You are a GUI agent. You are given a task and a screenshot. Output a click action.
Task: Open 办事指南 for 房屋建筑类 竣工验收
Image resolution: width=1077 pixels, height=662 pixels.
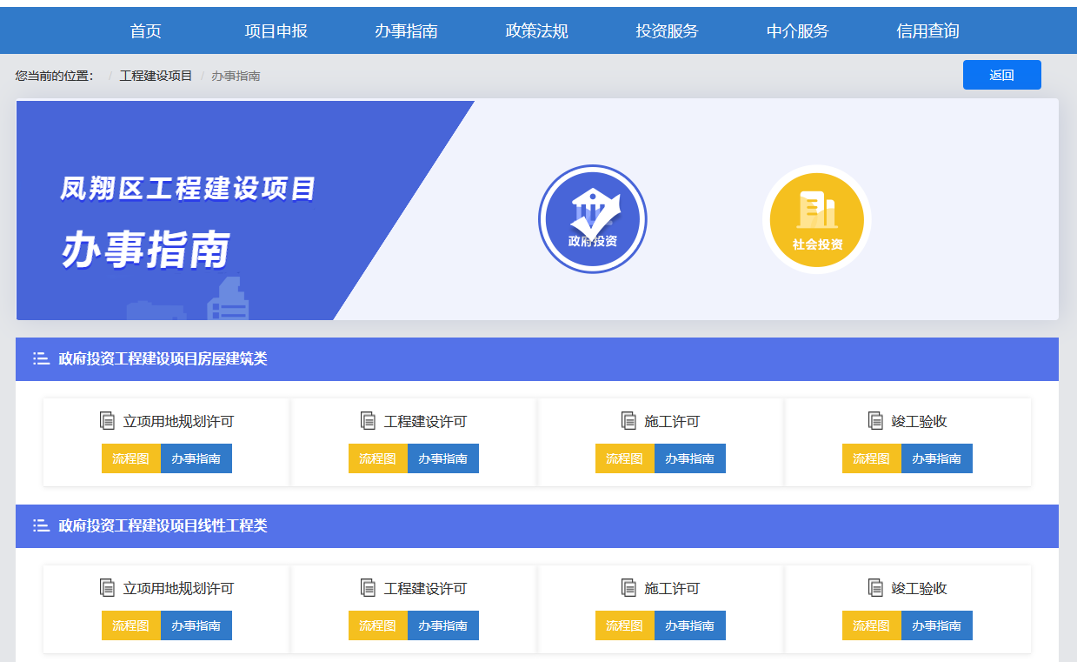point(937,458)
